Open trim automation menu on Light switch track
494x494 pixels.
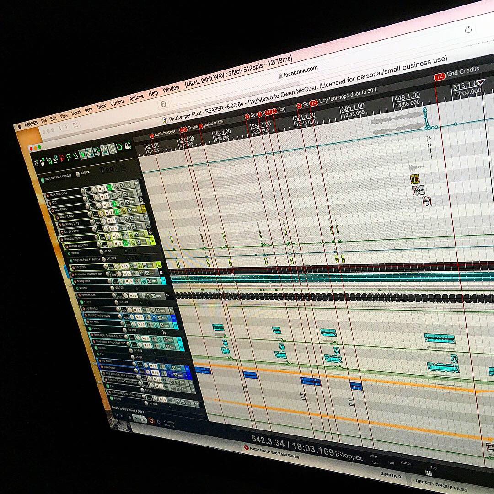[162, 311]
